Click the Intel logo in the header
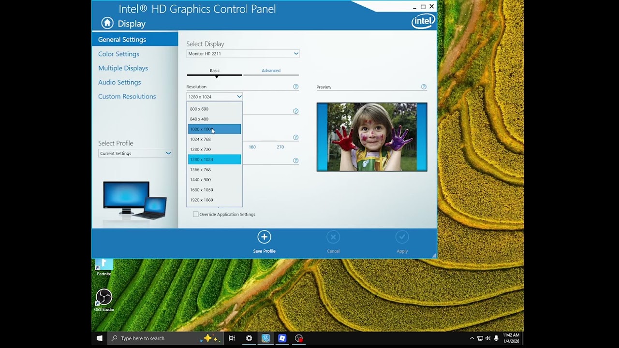The image size is (619, 348). pyautogui.click(x=423, y=21)
